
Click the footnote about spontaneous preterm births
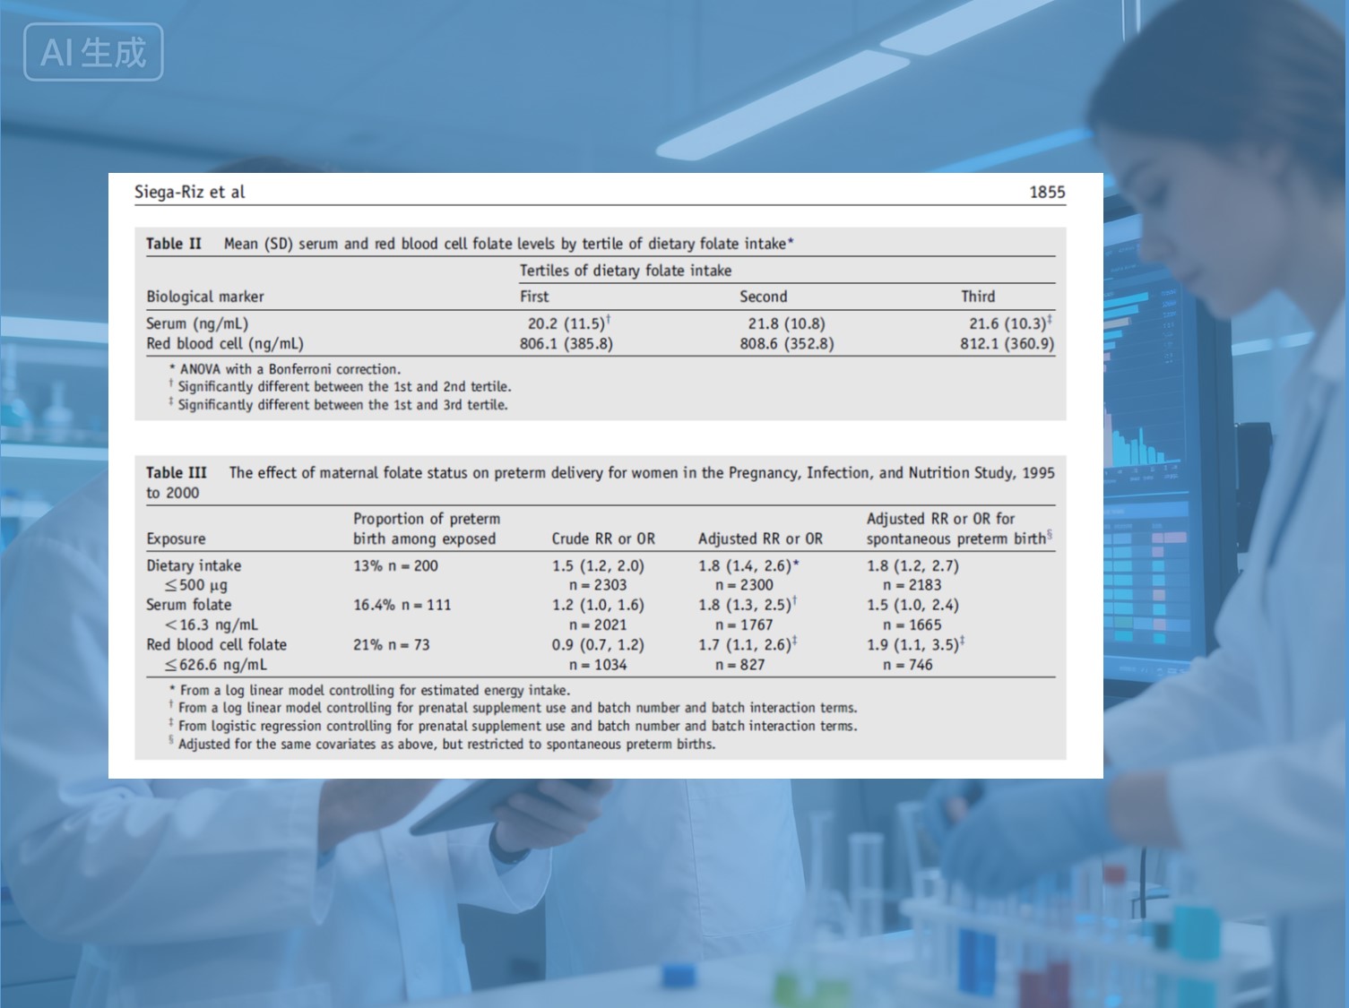445,745
